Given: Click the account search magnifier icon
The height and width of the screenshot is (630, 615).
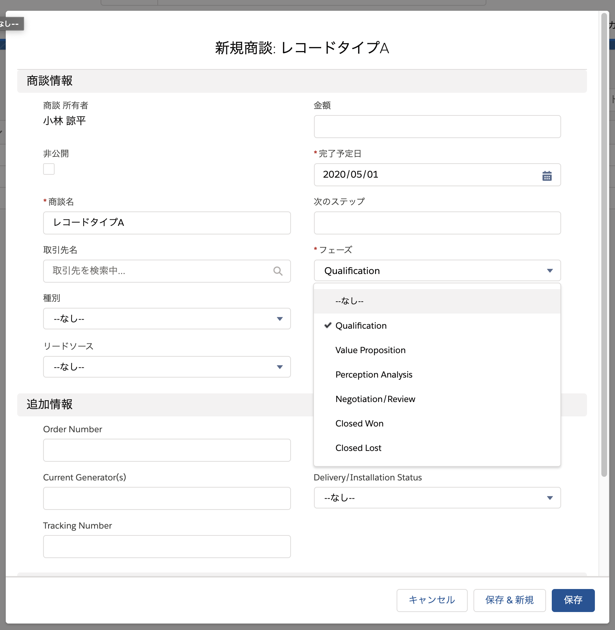Looking at the screenshot, I should point(278,271).
